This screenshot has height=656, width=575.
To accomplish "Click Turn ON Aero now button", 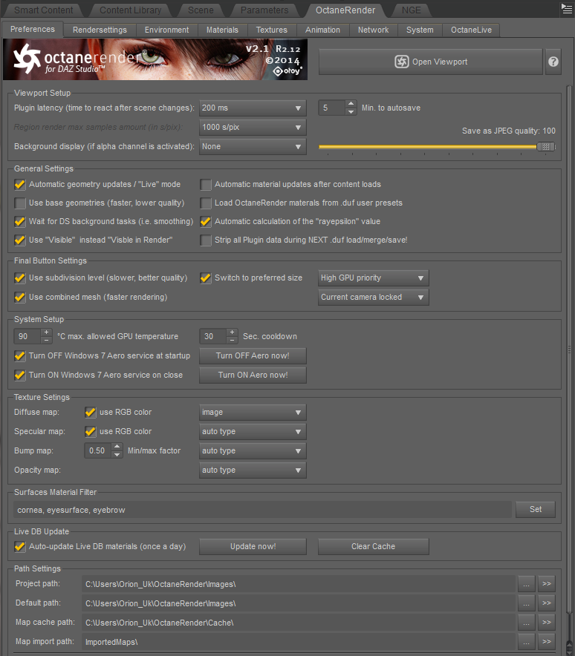I will [x=253, y=375].
